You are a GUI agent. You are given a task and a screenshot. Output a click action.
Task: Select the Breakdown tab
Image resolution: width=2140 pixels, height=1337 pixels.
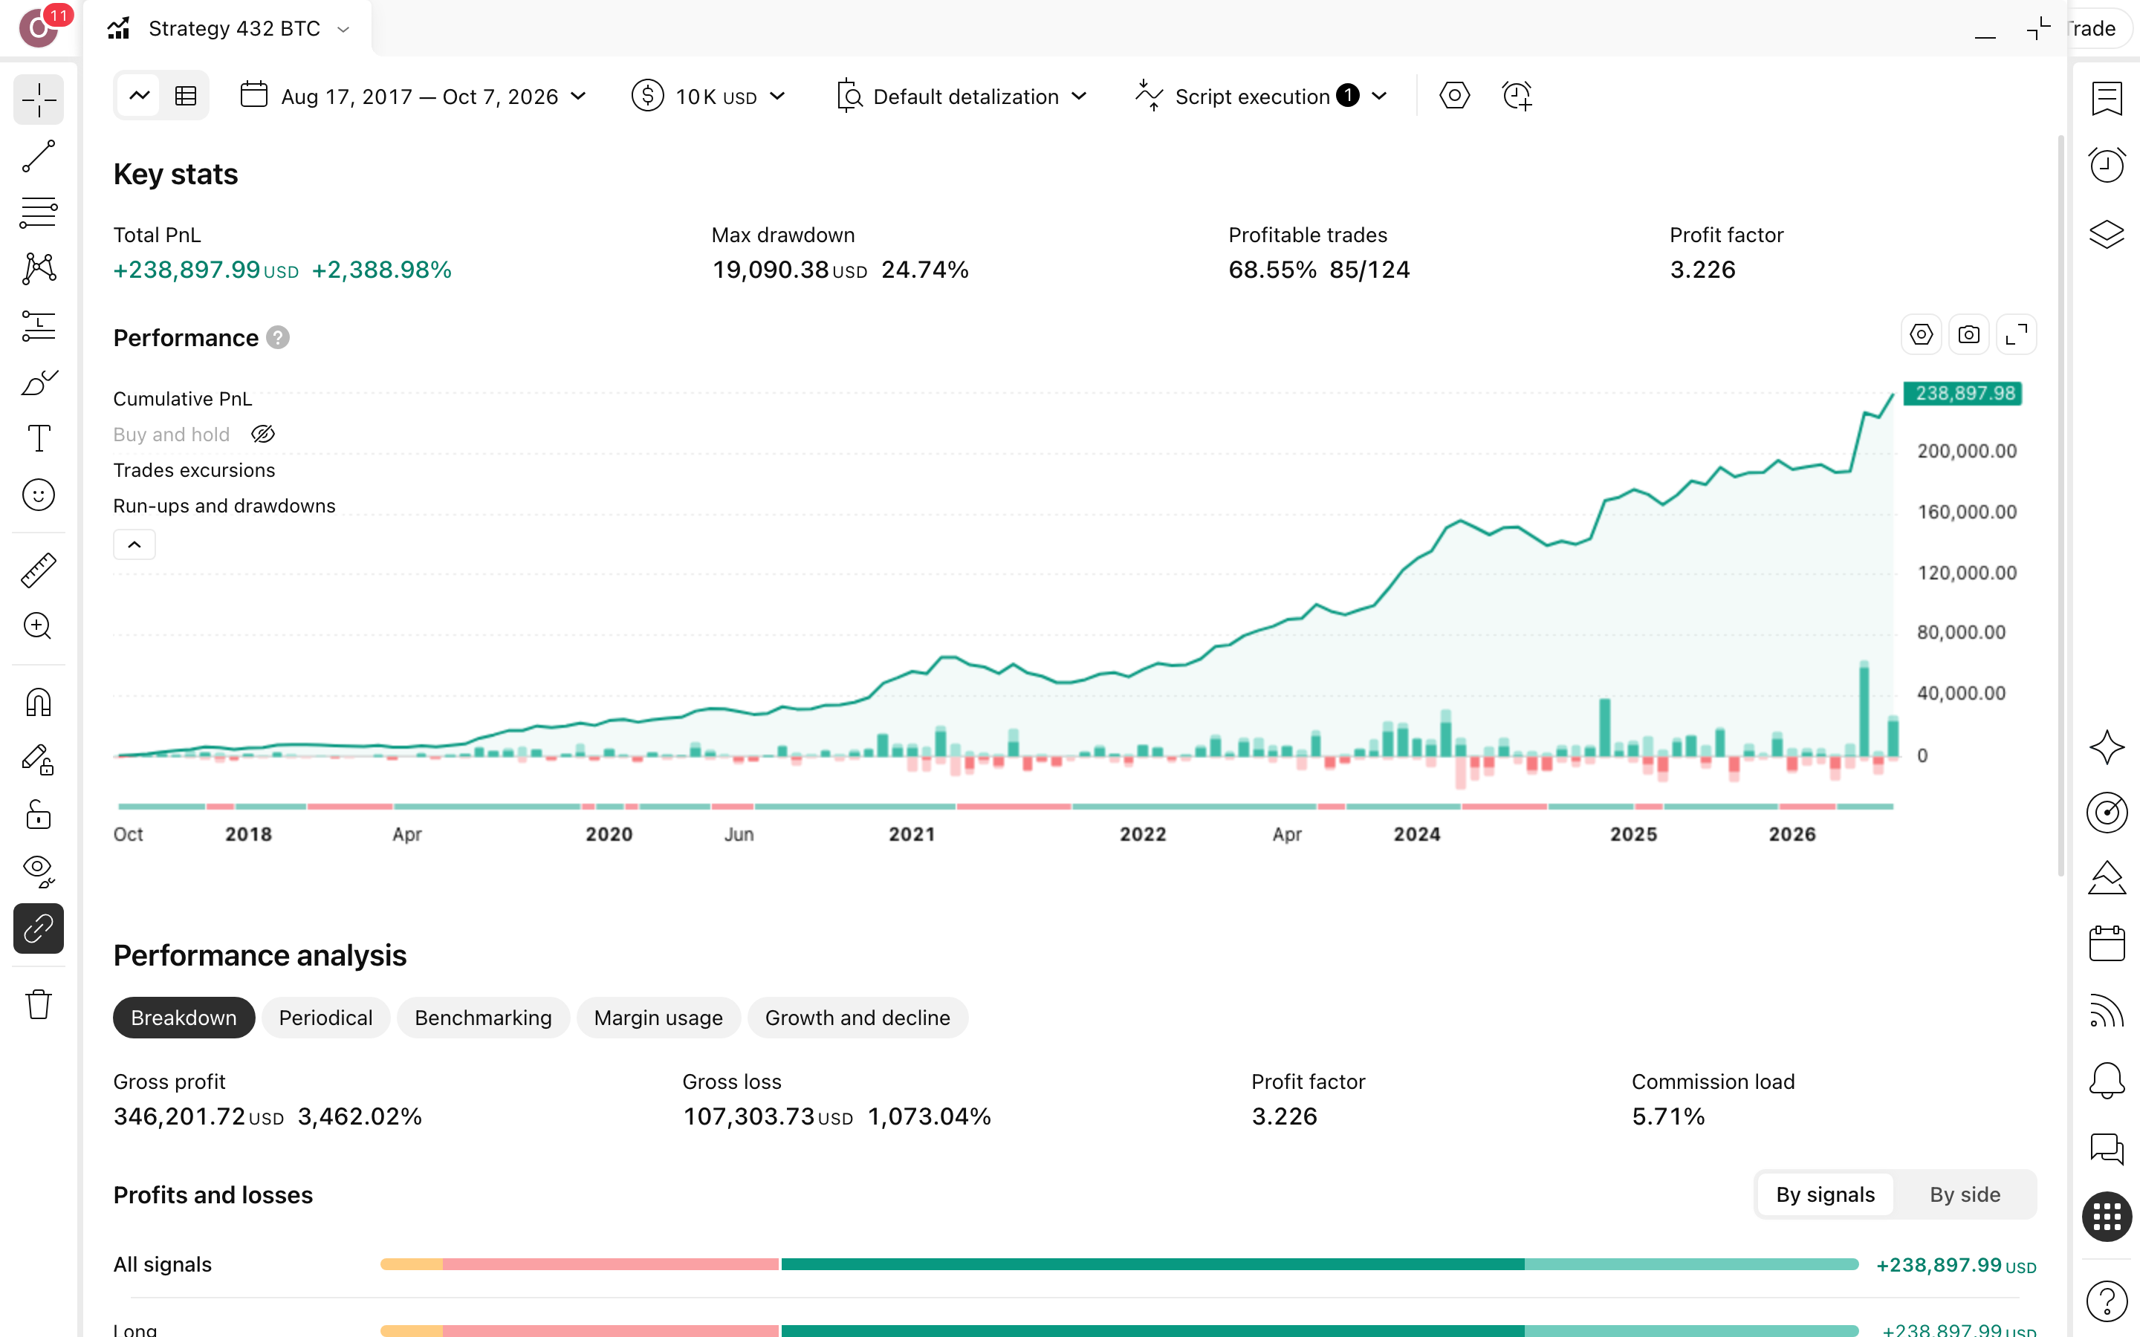(184, 1018)
